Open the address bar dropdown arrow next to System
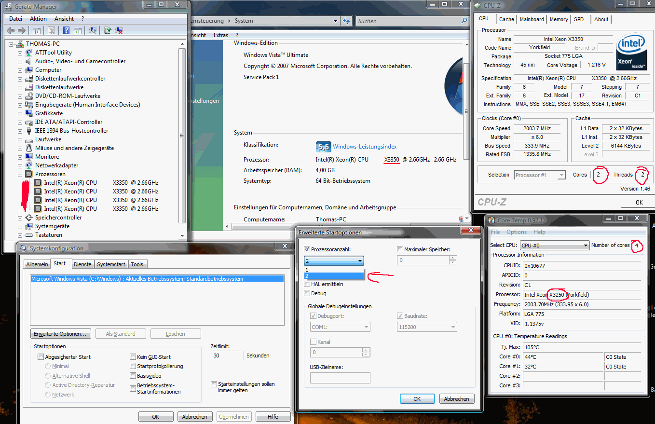Viewport: 655px width, 424px height. [336, 21]
